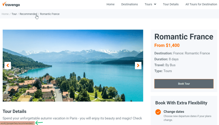This screenshot has width=219, height=125.
Task: Expand the Tours dropdown chevron
Action: coord(155,4)
